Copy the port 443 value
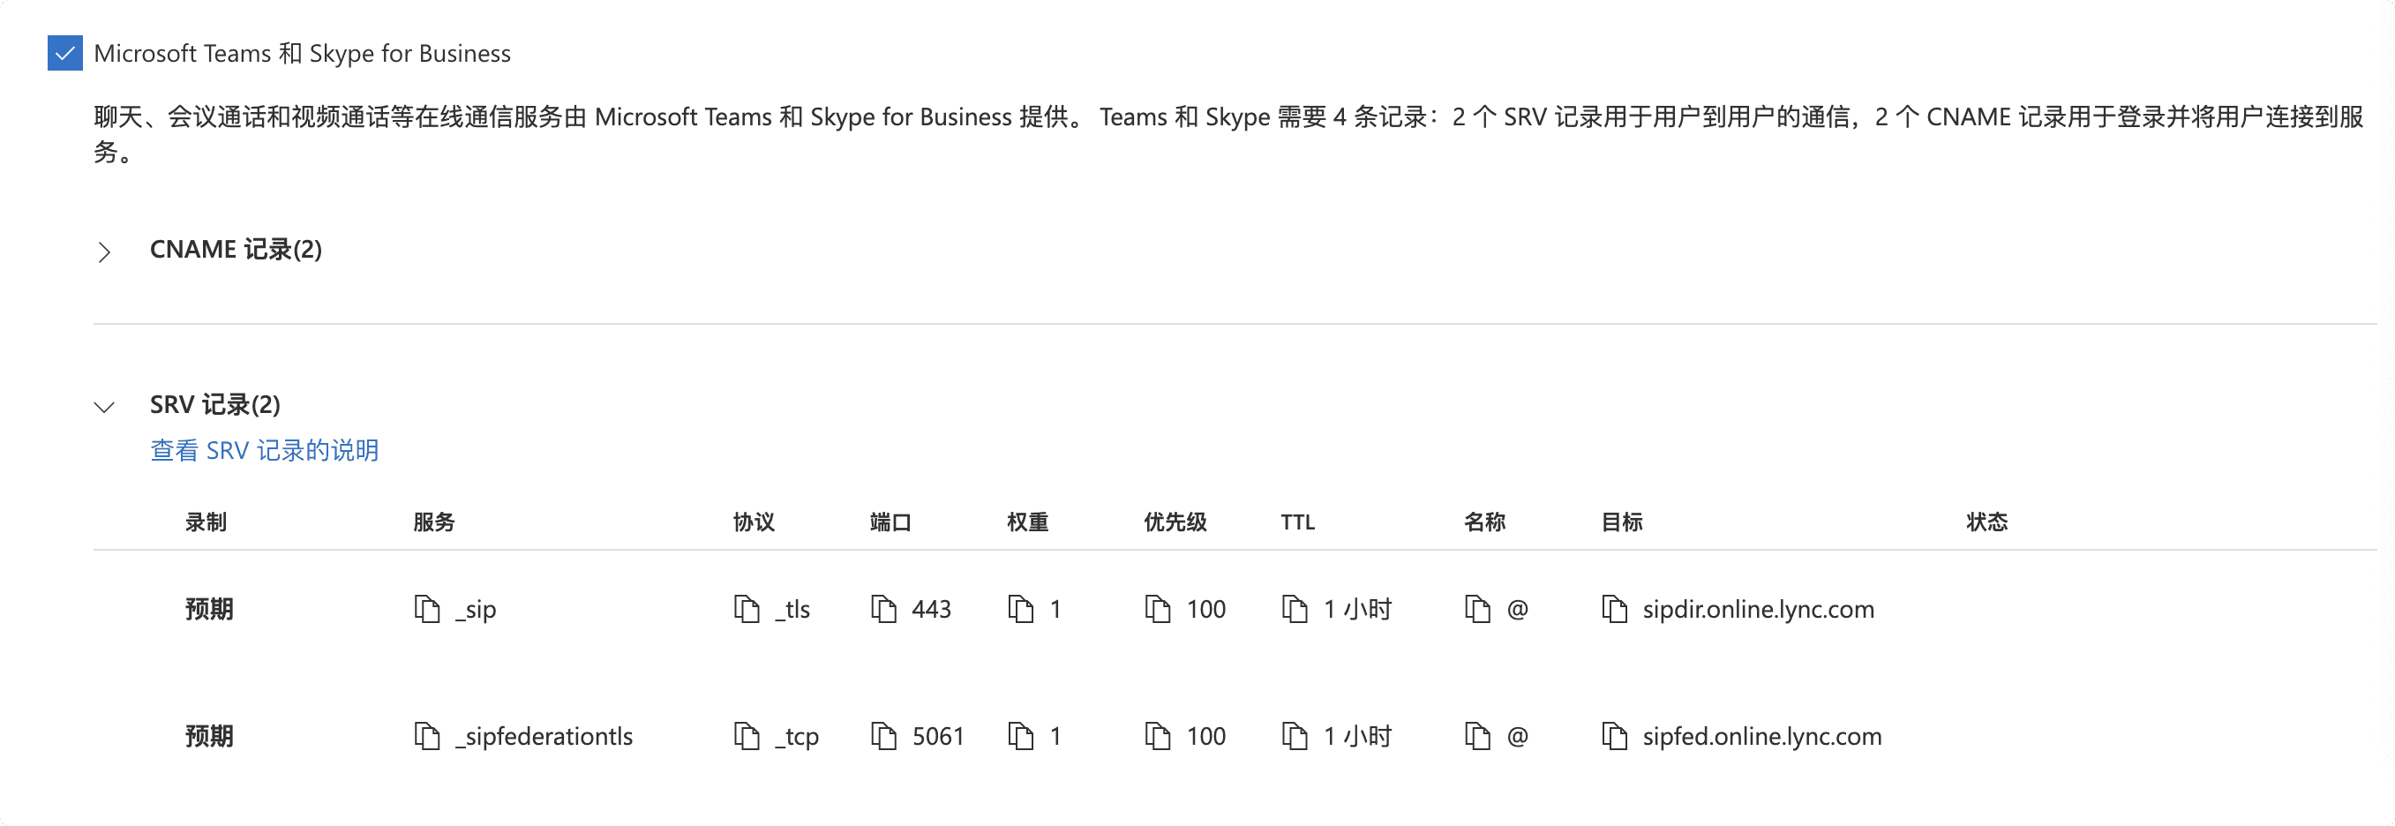This screenshot has height=826, width=2395. 883,609
